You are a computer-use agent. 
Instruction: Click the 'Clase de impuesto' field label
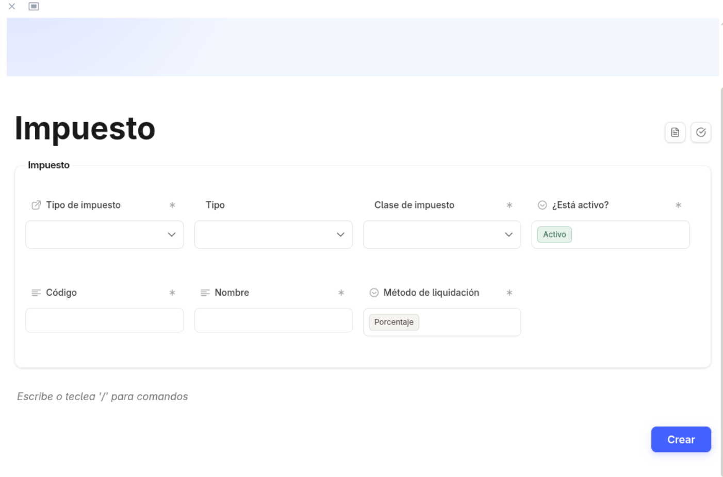pos(414,205)
